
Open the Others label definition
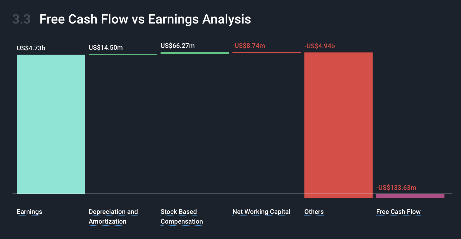[x=314, y=212]
